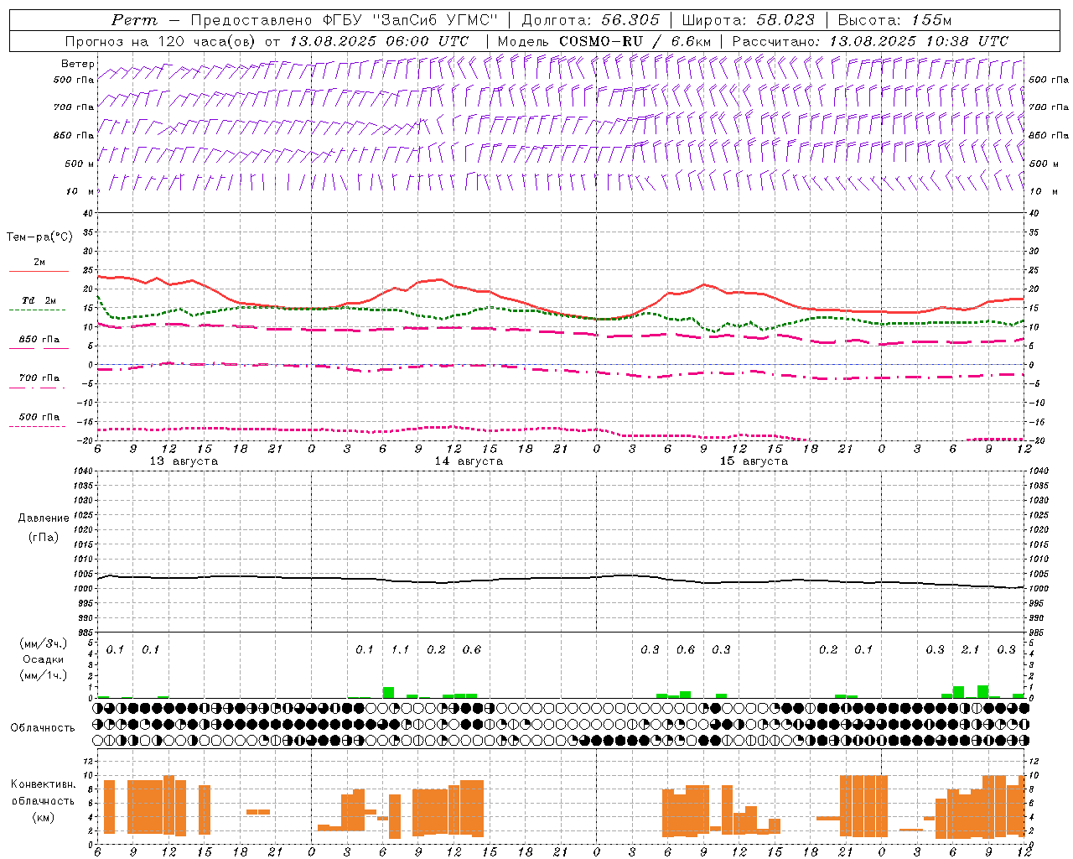Click the '850 гПа' temperature legend entry
Screen dimensions: 1073x859
point(39,340)
